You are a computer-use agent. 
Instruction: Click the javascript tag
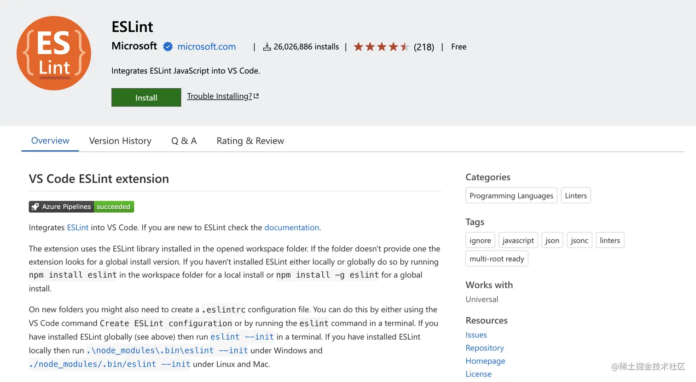click(x=518, y=240)
